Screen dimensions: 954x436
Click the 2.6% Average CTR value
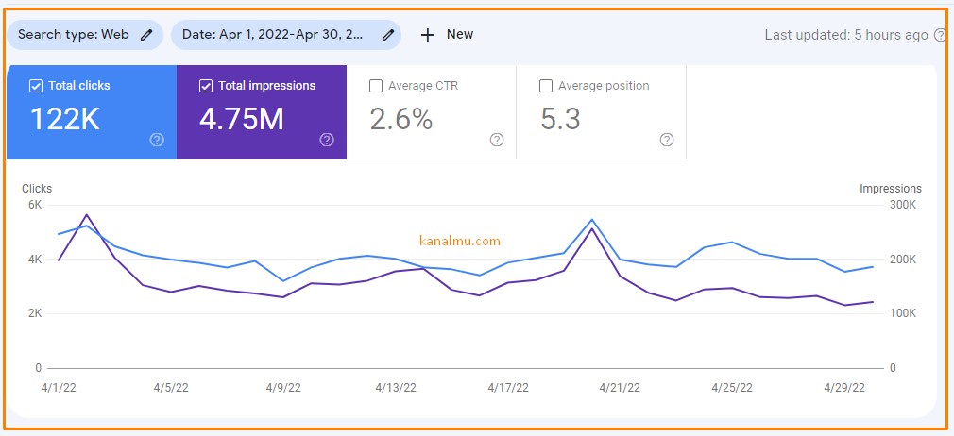click(401, 119)
